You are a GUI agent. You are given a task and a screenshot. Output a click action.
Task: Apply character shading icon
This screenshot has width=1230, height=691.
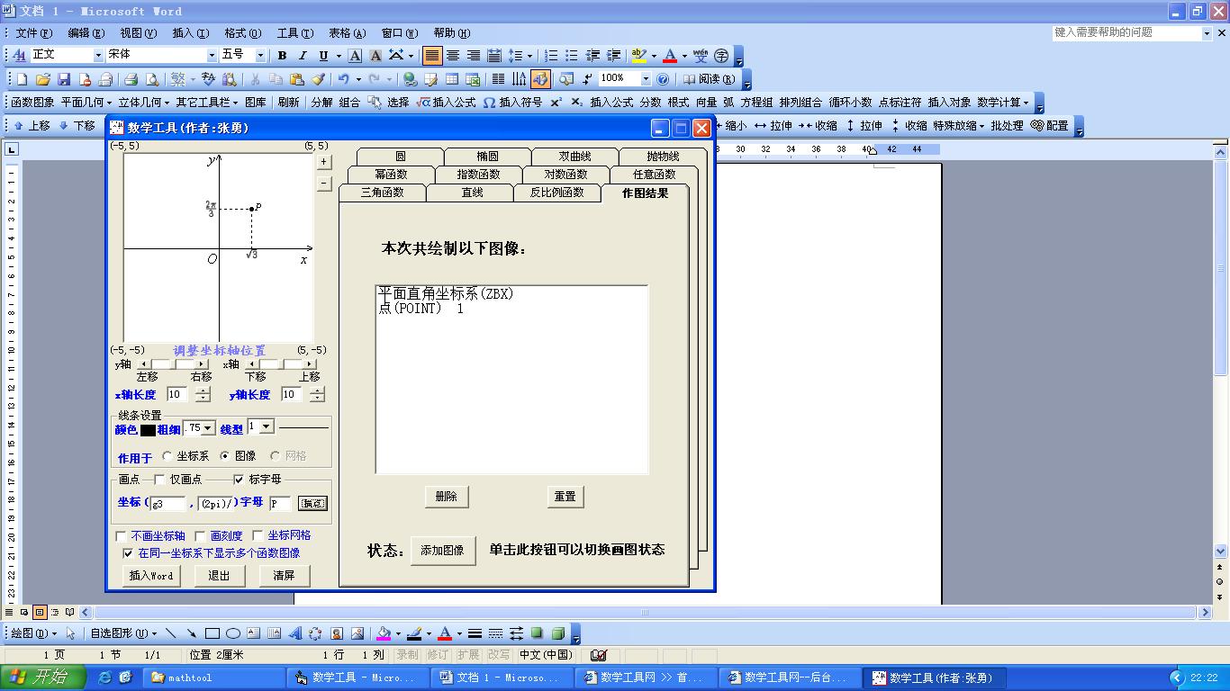click(375, 56)
